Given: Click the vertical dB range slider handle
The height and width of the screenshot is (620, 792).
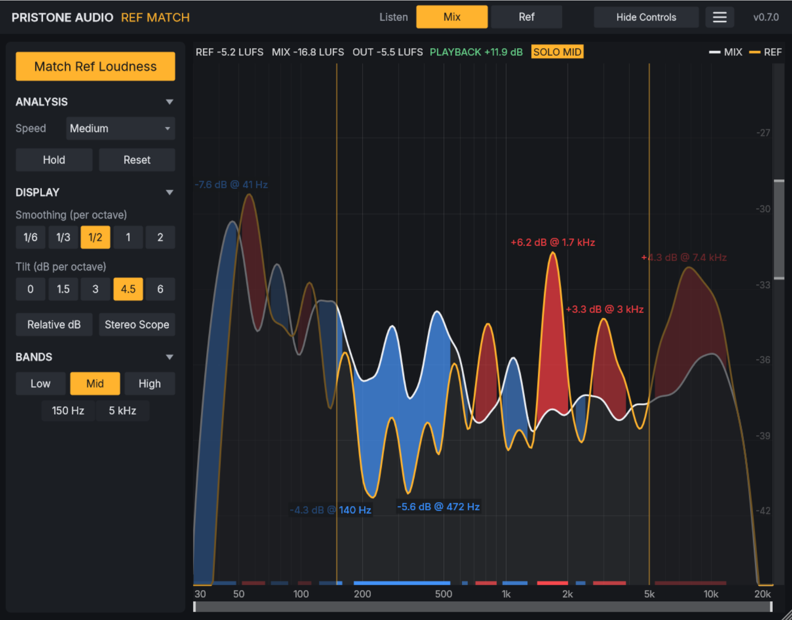Looking at the screenshot, I should click(x=779, y=230).
